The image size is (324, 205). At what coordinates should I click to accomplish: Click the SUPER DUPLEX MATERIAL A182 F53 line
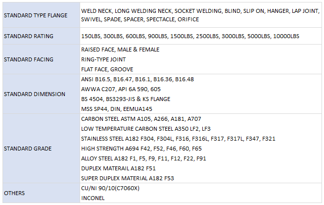(127, 178)
